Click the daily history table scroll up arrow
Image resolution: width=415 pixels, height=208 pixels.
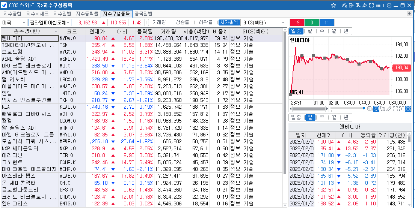(409, 134)
